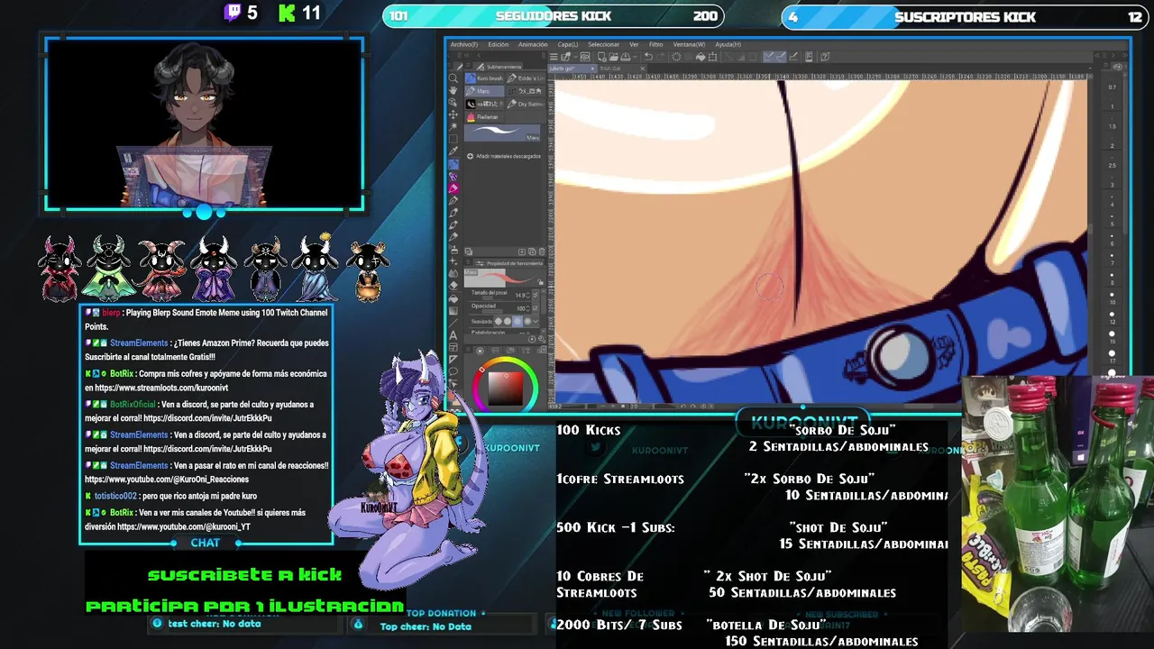
Task: Expand the Suavizado options chevron
Action: click(x=536, y=322)
